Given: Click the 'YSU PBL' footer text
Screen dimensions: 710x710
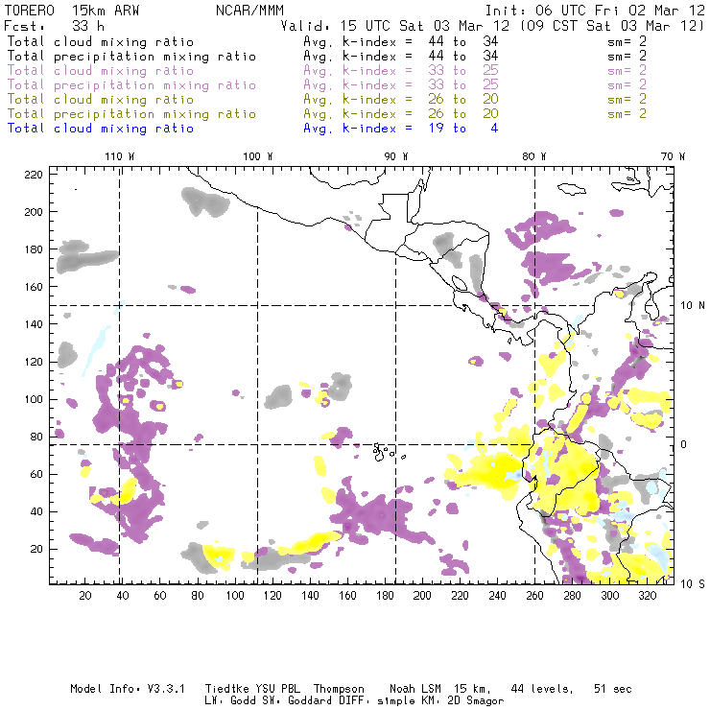Looking at the screenshot, I should click(x=278, y=689).
